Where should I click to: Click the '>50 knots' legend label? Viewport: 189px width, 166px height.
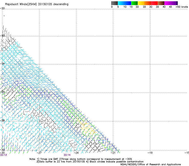tap(182, 7)
